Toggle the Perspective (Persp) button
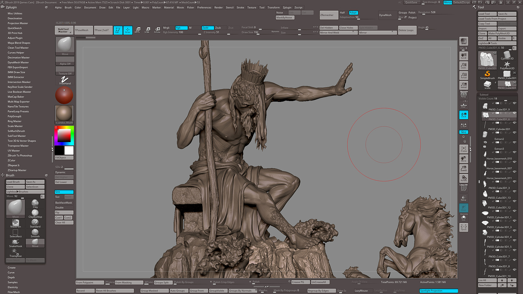The height and width of the screenshot is (294, 523). click(x=464, y=95)
